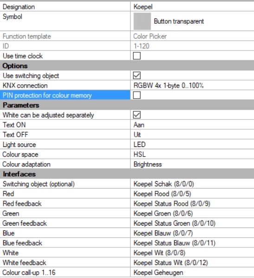The image size is (254, 278).
Task: Open the KNX connection RGBW value dropdown
Action: coord(192,85)
